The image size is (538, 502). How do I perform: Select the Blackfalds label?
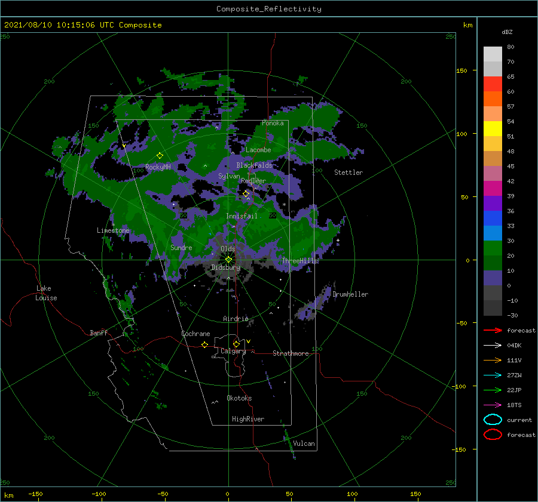click(254, 165)
